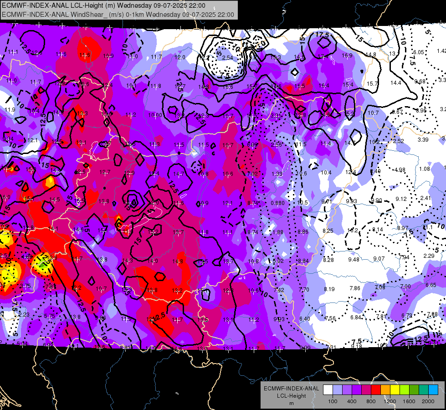Image resolution: width=446 pixels, height=410 pixels.
Task: Click the 10.00 wind shear value
Action: click(x=155, y=115)
